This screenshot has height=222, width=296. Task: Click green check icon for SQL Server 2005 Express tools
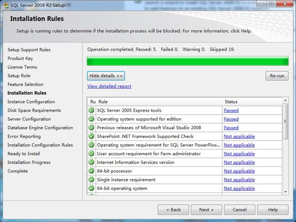[x=92, y=110]
